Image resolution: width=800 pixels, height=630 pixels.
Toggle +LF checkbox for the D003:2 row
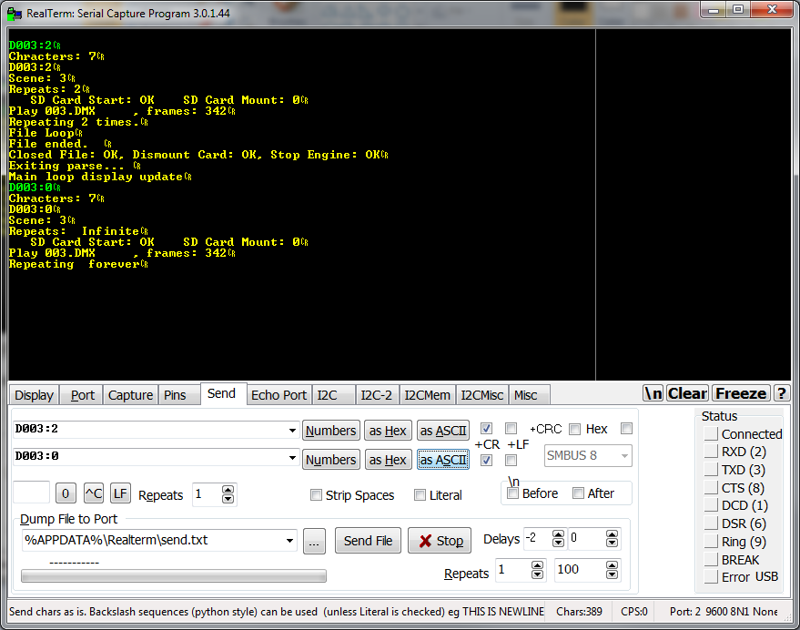[511, 428]
